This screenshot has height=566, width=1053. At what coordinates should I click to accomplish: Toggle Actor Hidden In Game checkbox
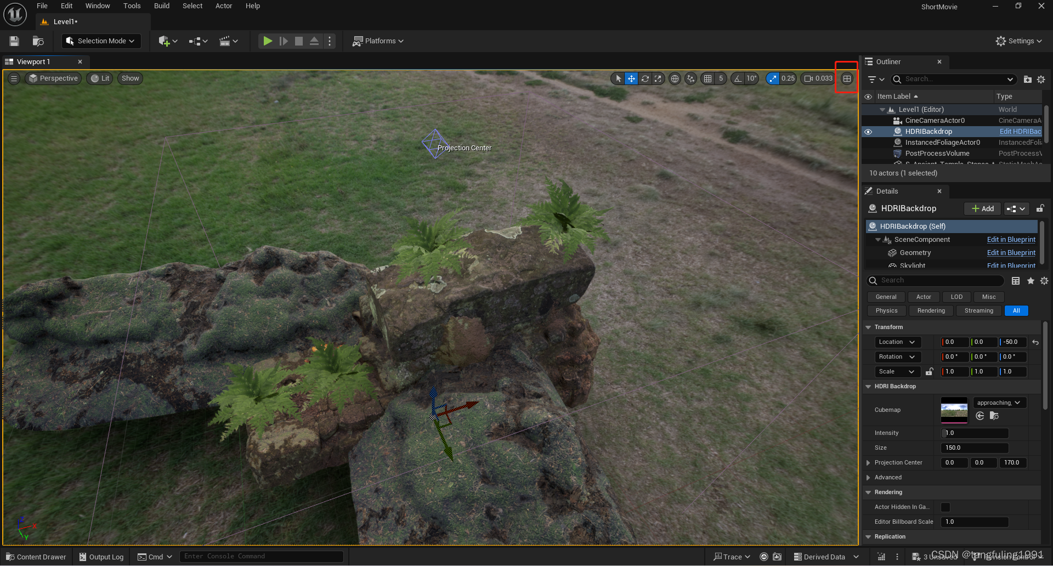coord(946,507)
